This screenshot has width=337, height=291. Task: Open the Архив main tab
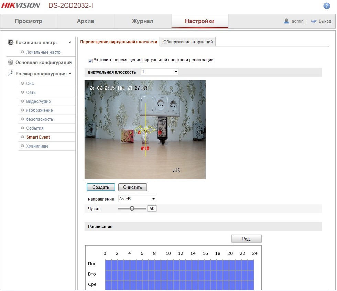85,21
